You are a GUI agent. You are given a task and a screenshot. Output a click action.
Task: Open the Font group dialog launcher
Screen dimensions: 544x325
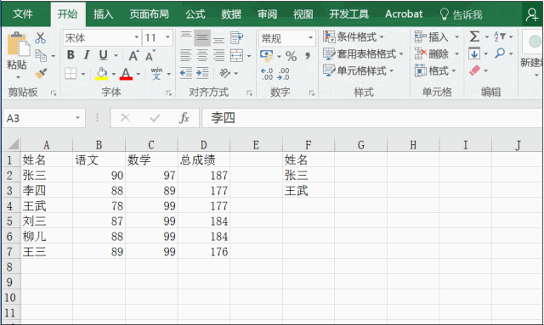[168, 92]
